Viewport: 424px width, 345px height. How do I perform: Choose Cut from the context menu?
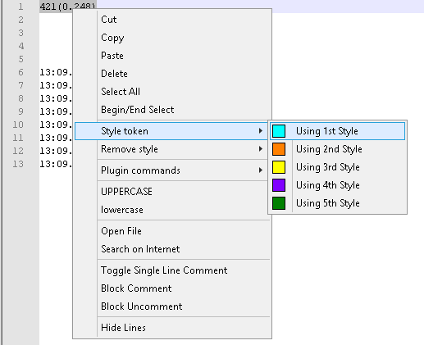tap(172, 20)
